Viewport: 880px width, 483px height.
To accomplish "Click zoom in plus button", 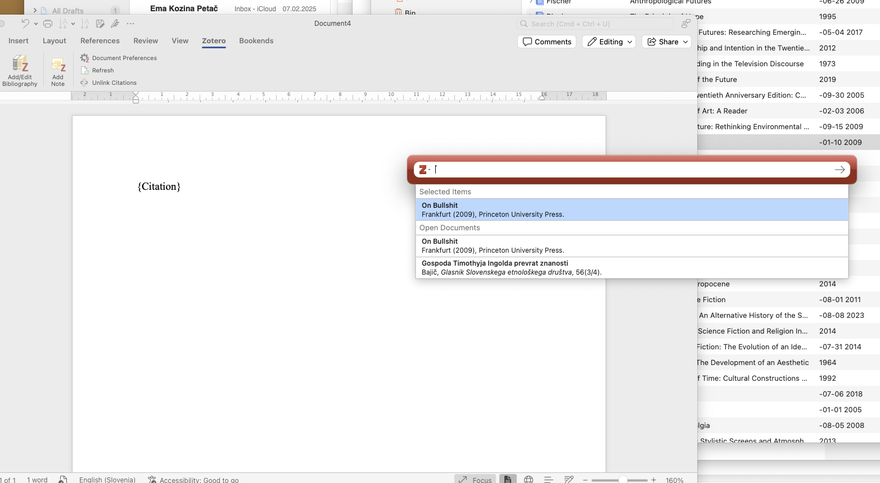I will pyautogui.click(x=653, y=480).
